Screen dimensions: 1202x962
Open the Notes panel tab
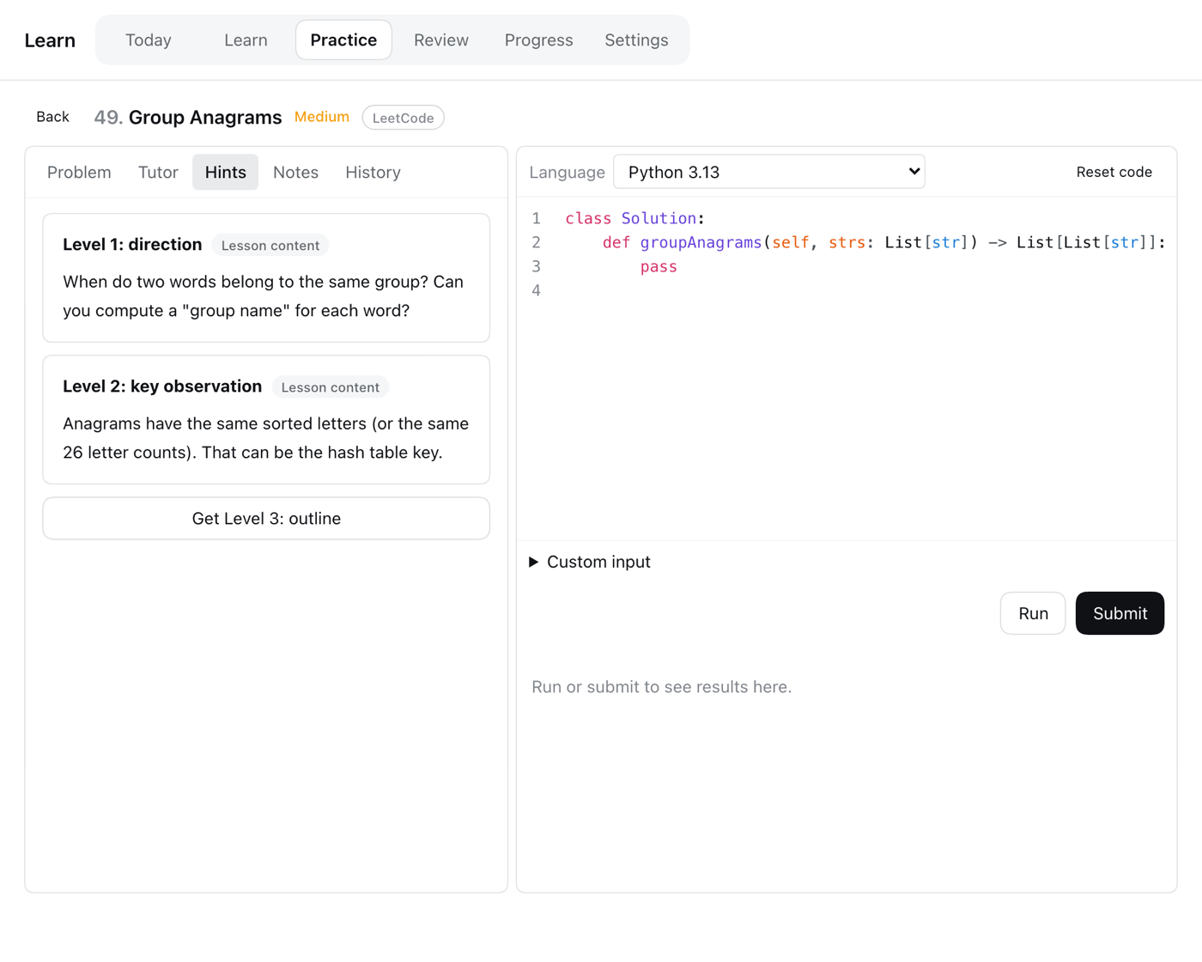295,173
